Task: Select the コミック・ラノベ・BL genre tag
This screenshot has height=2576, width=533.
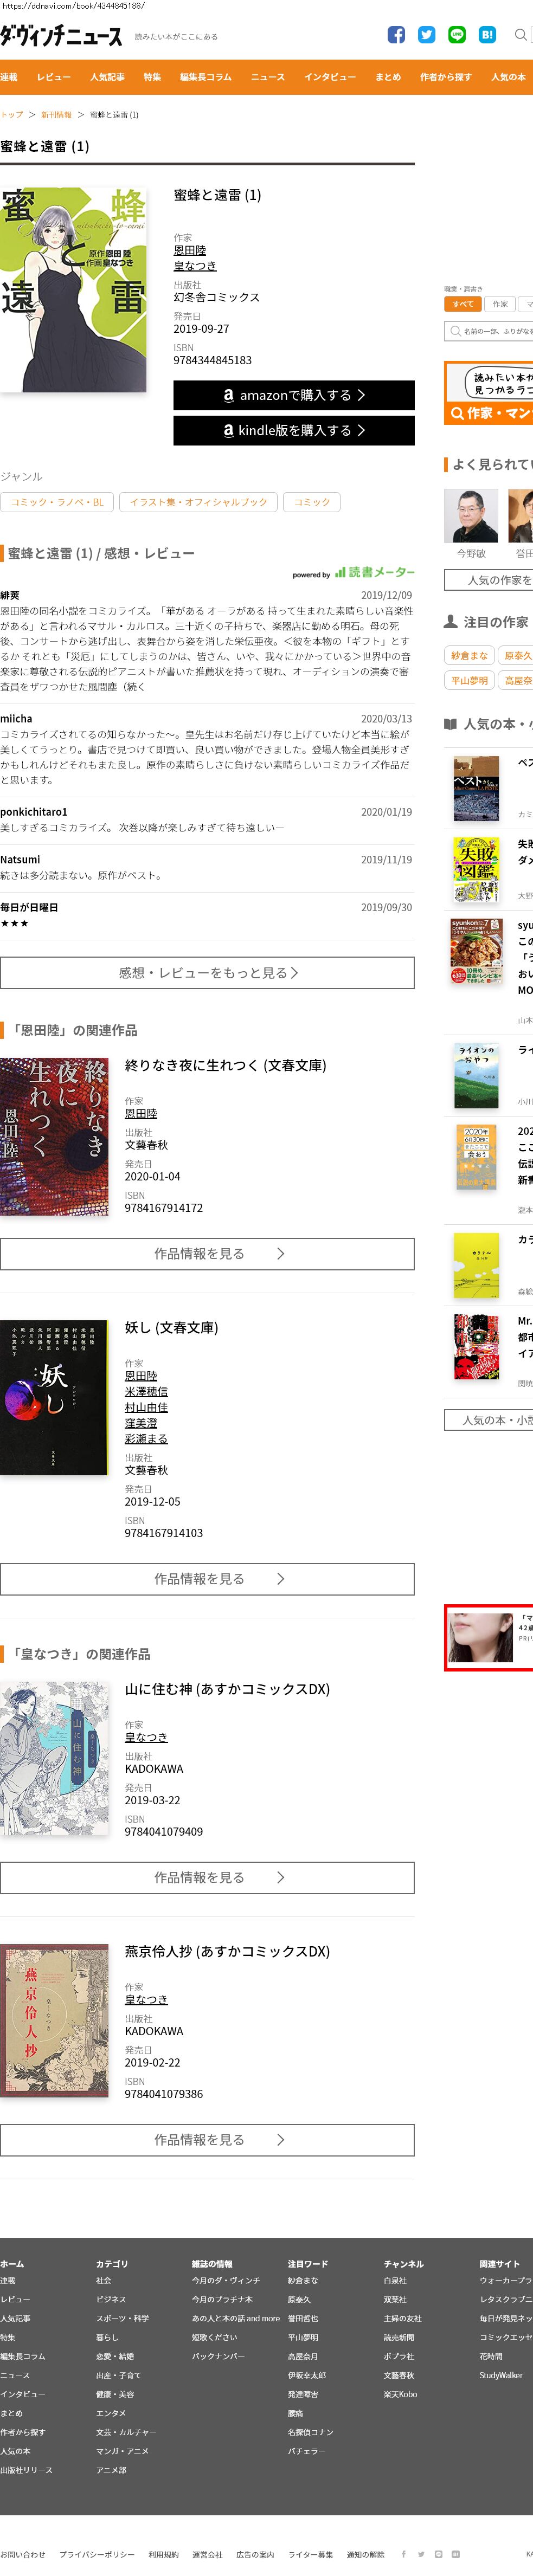Action: tap(57, 502)
